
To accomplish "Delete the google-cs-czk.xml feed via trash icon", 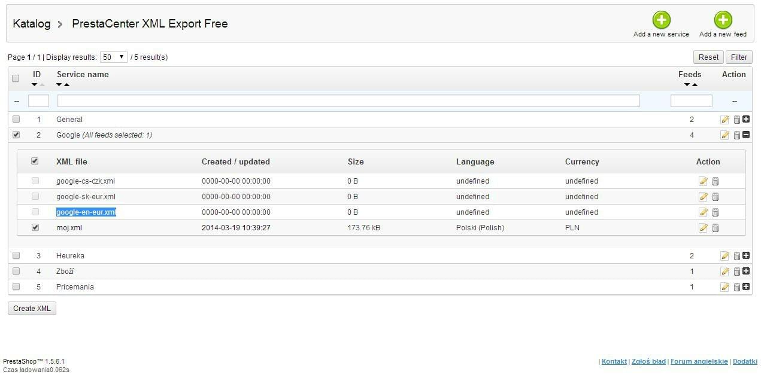I will (715, 181).
